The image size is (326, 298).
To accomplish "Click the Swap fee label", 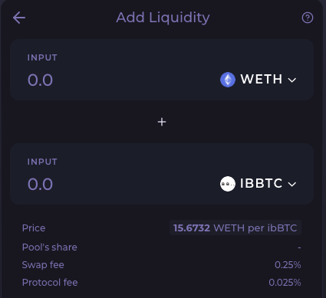I will coord(43,265).
